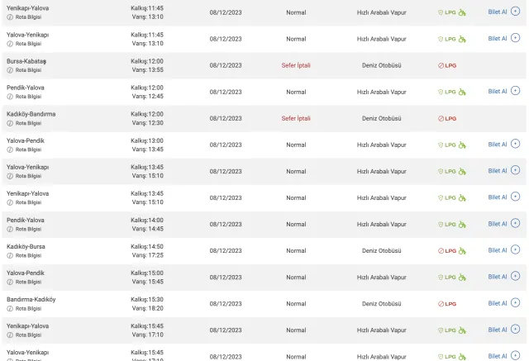Click the plus icon for Bandırma-Kadıköy ticket
This screenshot has width=529, height=361.
pos(515,303)
